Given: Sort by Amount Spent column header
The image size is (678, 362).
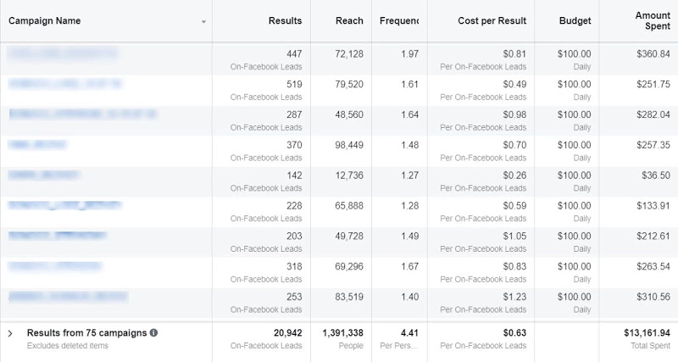Looking at the screenshot, I should pos(652,21).
